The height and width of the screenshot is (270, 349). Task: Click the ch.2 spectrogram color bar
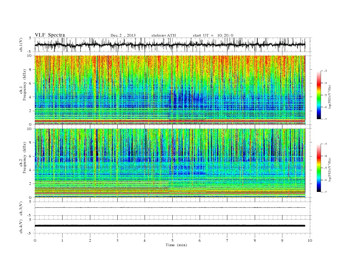[319, 168]
